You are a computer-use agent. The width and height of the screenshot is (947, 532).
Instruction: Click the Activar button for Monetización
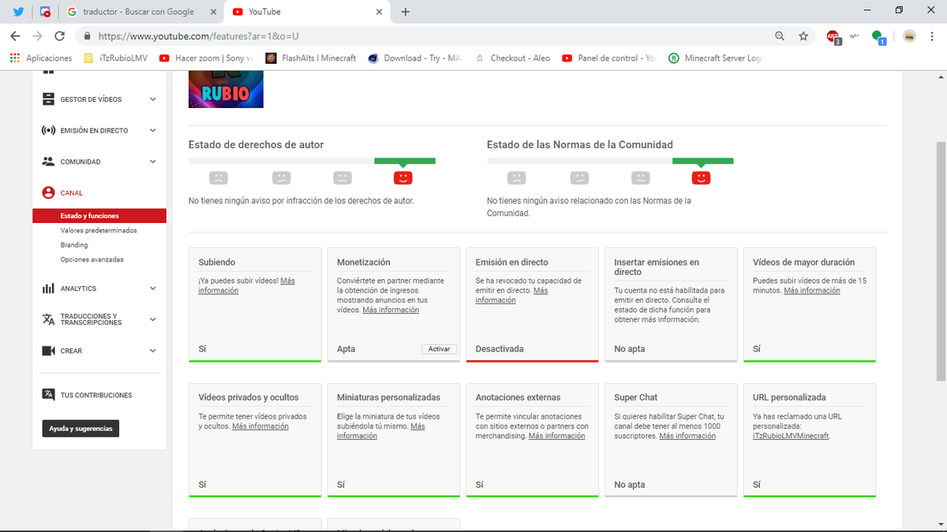tap(439, 348)
